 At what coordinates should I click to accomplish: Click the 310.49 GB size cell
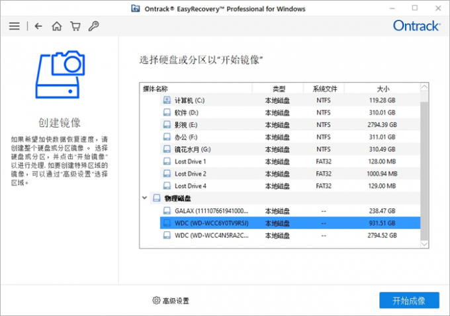[x=382, y=149]
